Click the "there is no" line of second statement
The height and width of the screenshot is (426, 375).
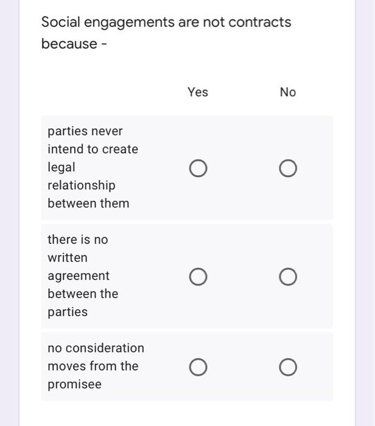78,240
